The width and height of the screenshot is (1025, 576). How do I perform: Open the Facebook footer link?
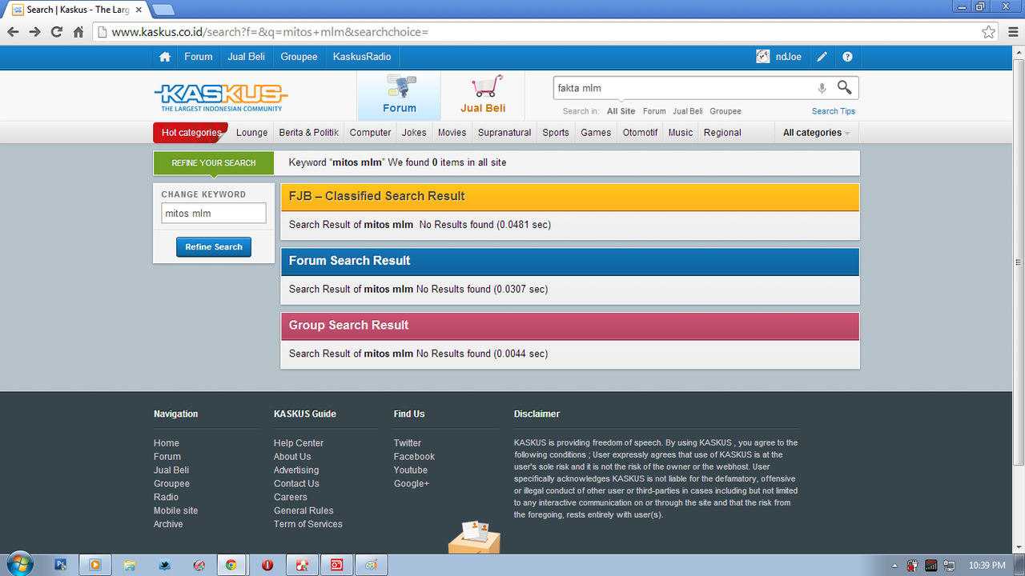(x=414, y=457)
